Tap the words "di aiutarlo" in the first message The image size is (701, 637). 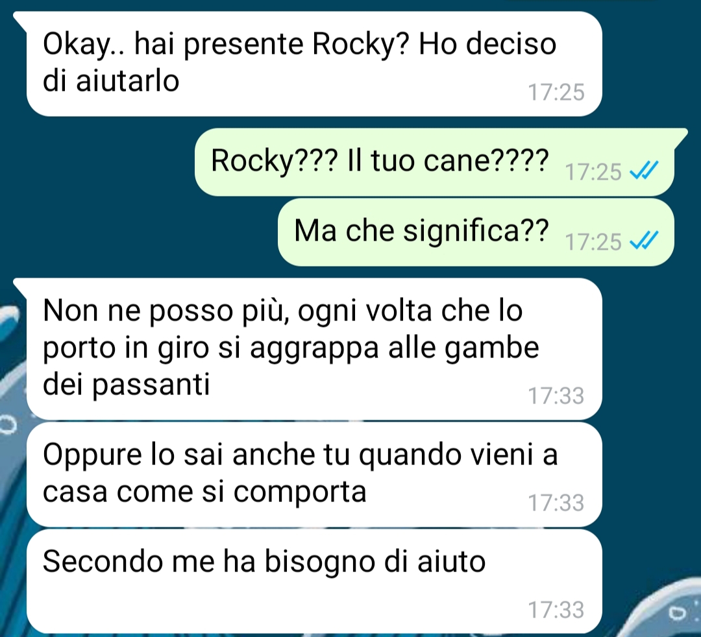point(111,81)
